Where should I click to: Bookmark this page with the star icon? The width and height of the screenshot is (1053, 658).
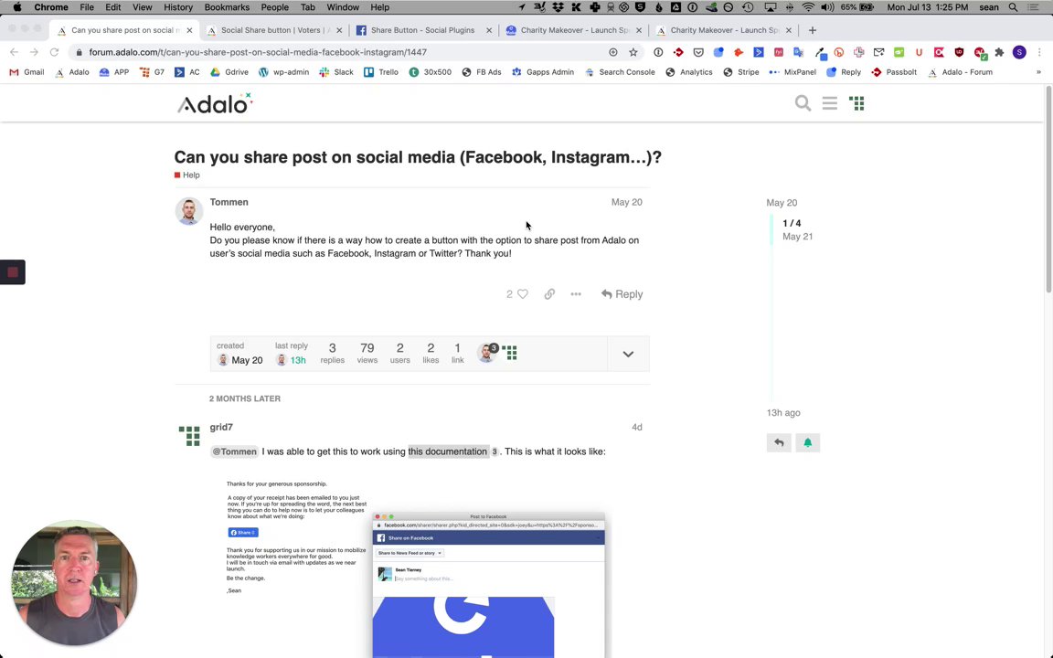tap(633, 52)
